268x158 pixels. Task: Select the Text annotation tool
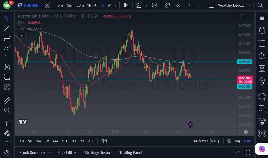(7, 57)
